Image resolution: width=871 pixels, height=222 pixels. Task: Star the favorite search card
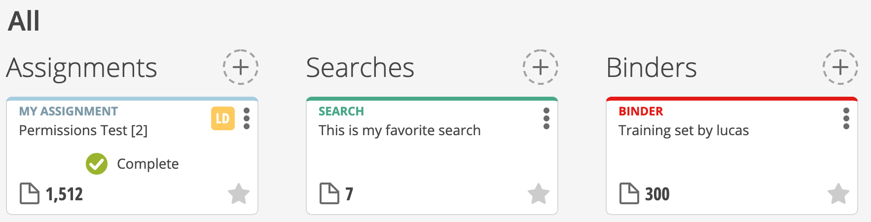(539, 193)
